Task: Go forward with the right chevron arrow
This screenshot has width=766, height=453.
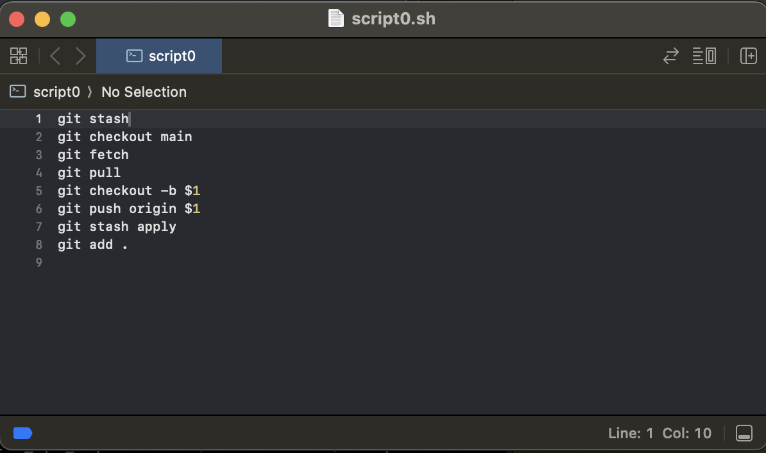Action: coord(80,56)
